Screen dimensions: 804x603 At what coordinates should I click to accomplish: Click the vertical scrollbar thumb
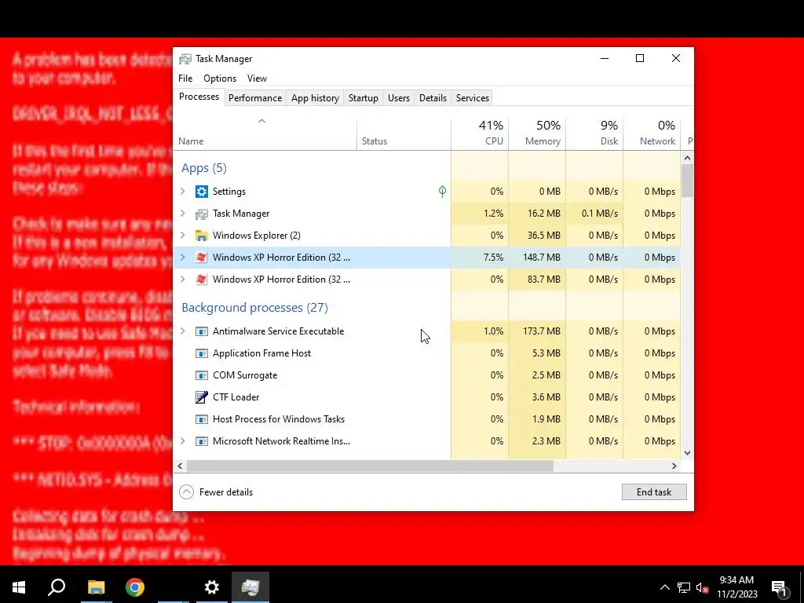687,181
